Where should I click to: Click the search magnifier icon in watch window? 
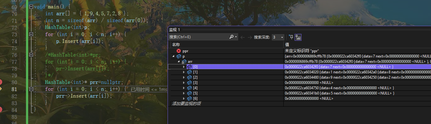pyautogui.click(x=232, y=37)
